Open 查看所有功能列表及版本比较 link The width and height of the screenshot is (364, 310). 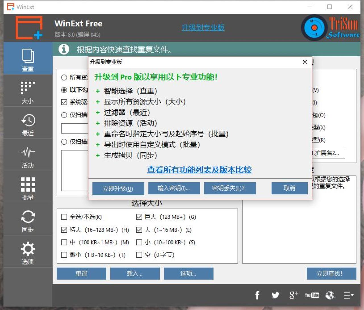click(x=199, y=170)
